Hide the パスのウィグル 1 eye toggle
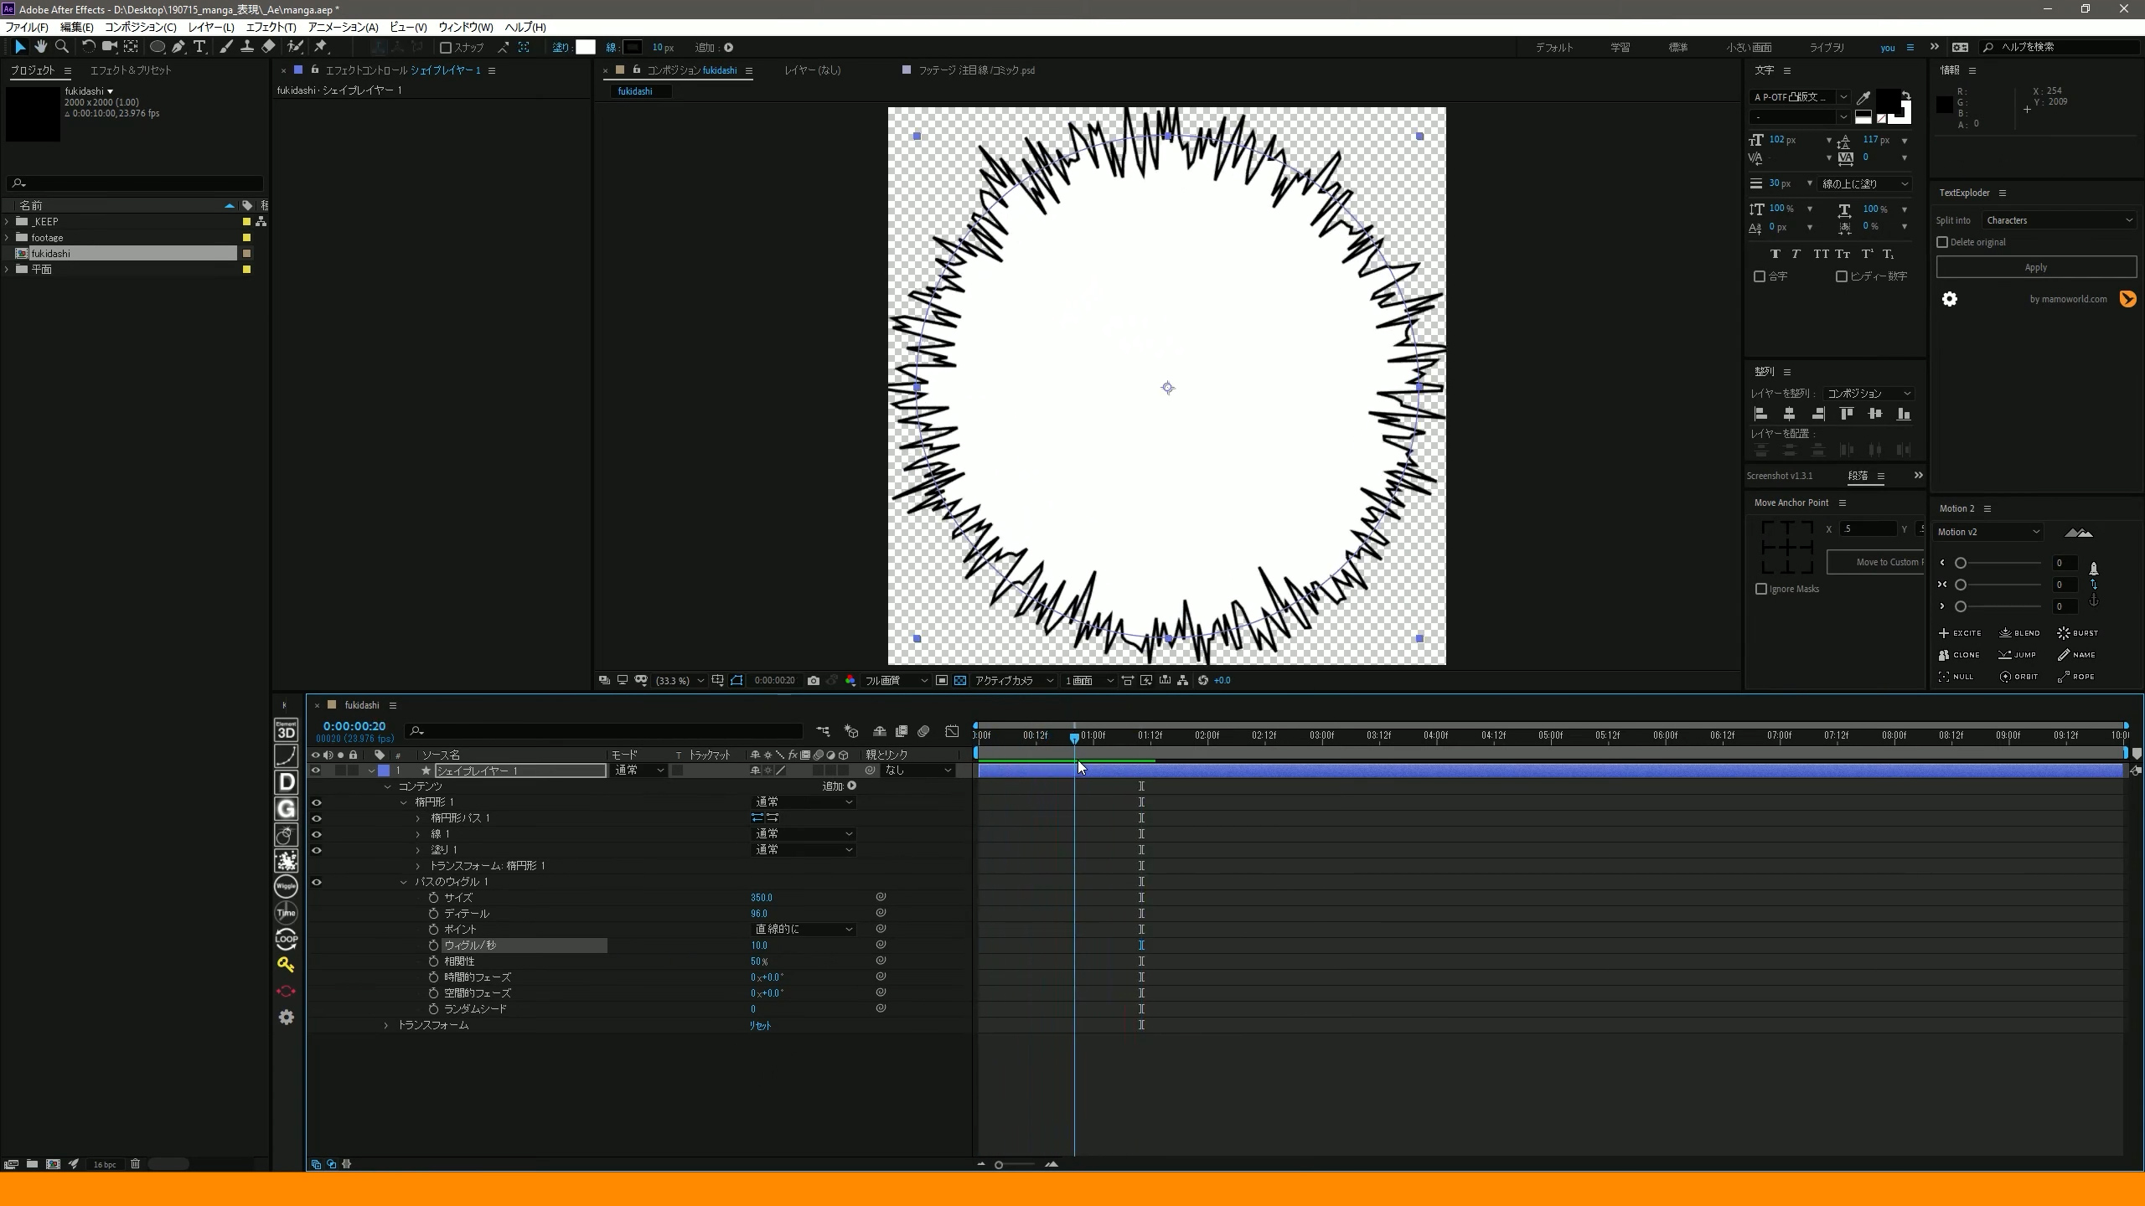The width and height of the screenshot is (2145, 1206). [x=316, y=882]
